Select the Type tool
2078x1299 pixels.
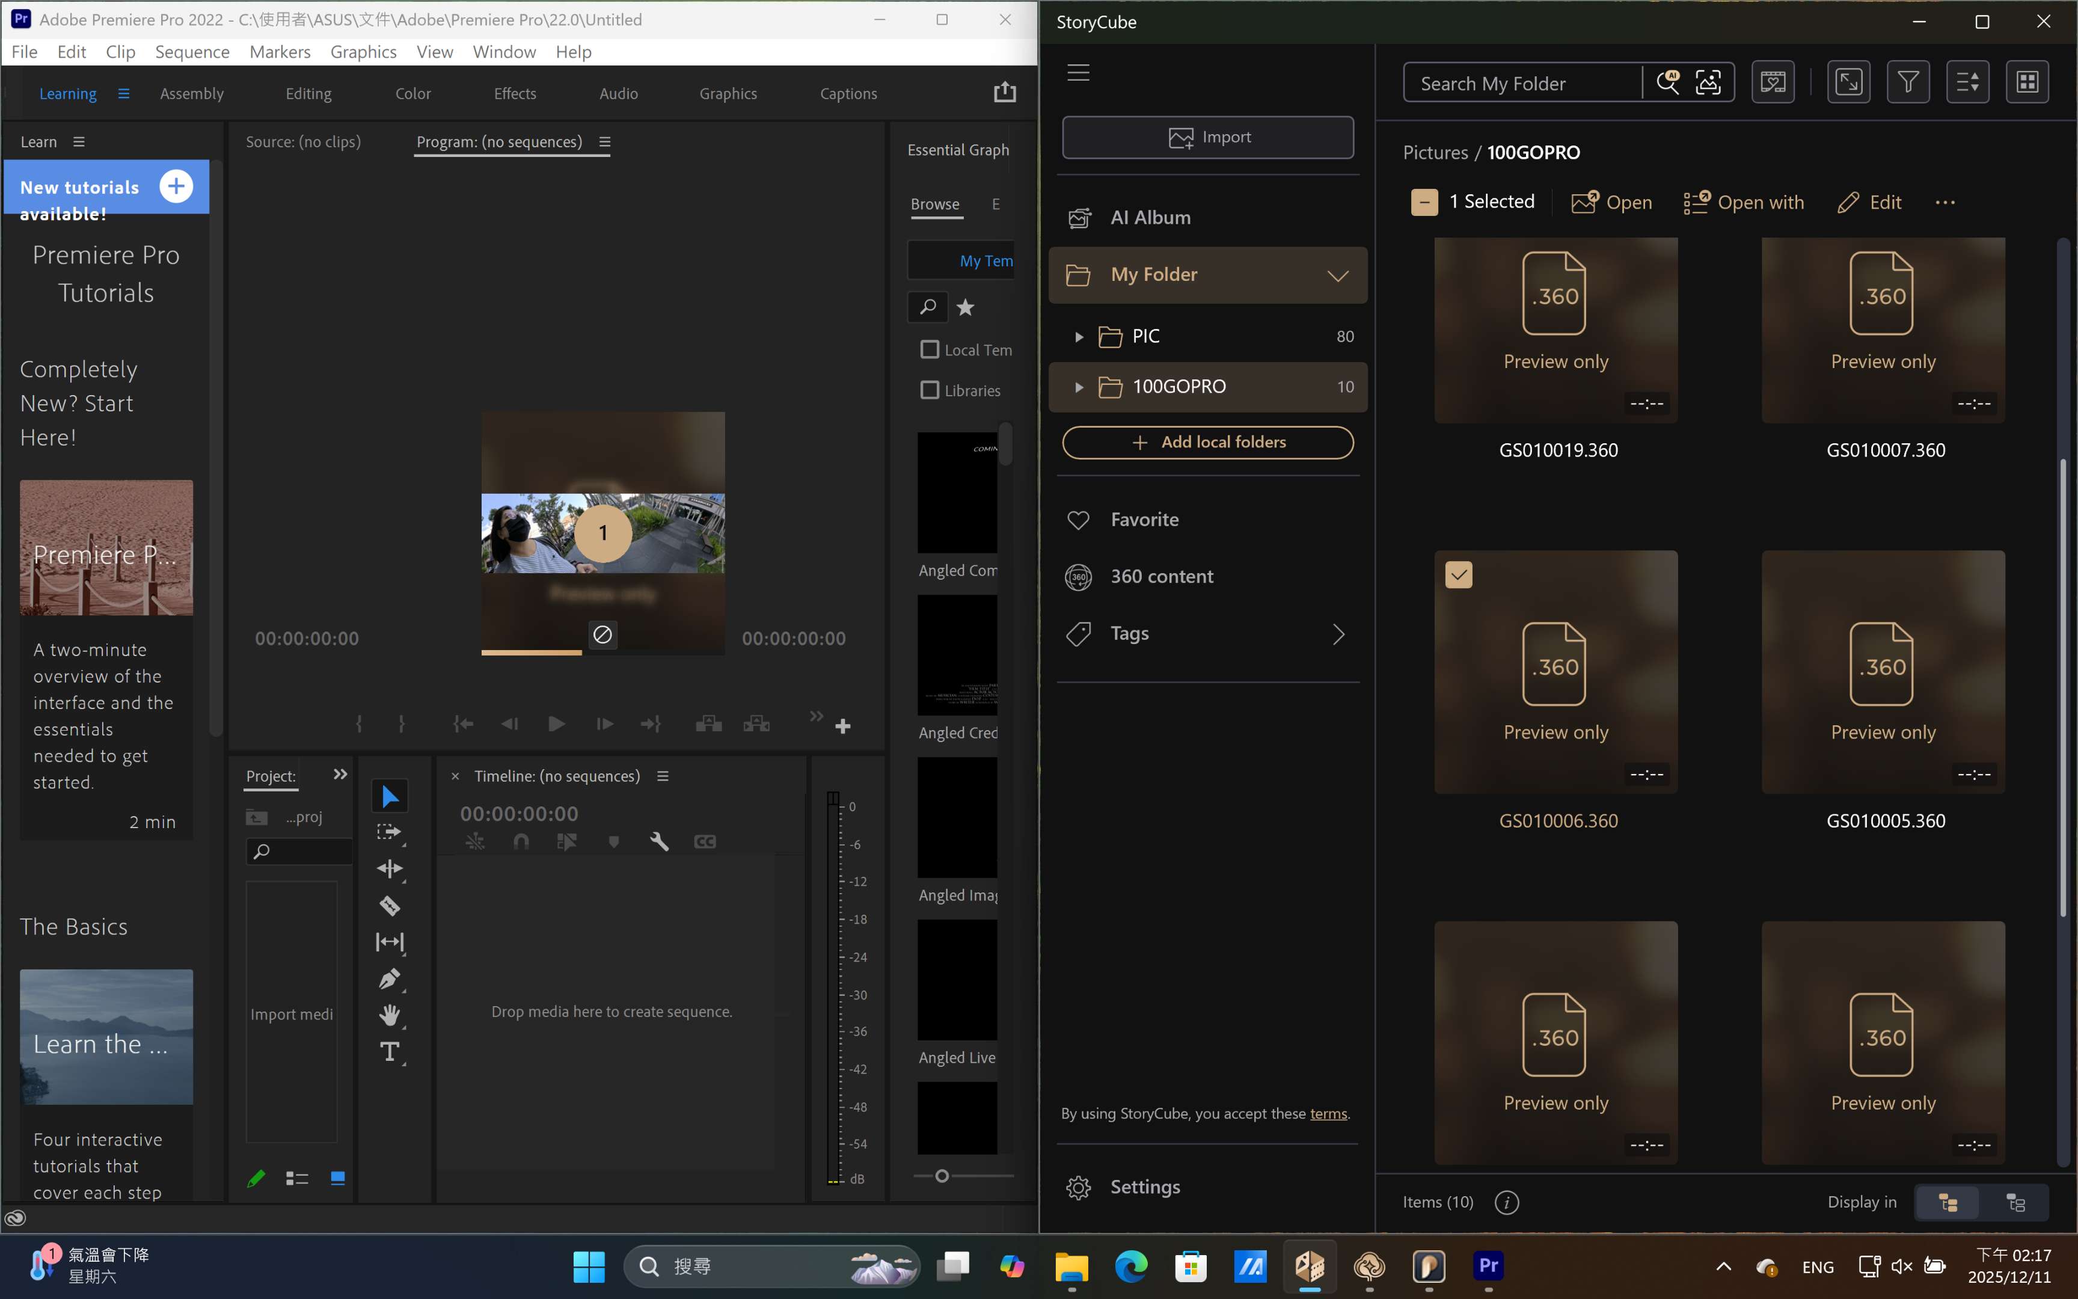point(390,1052)
